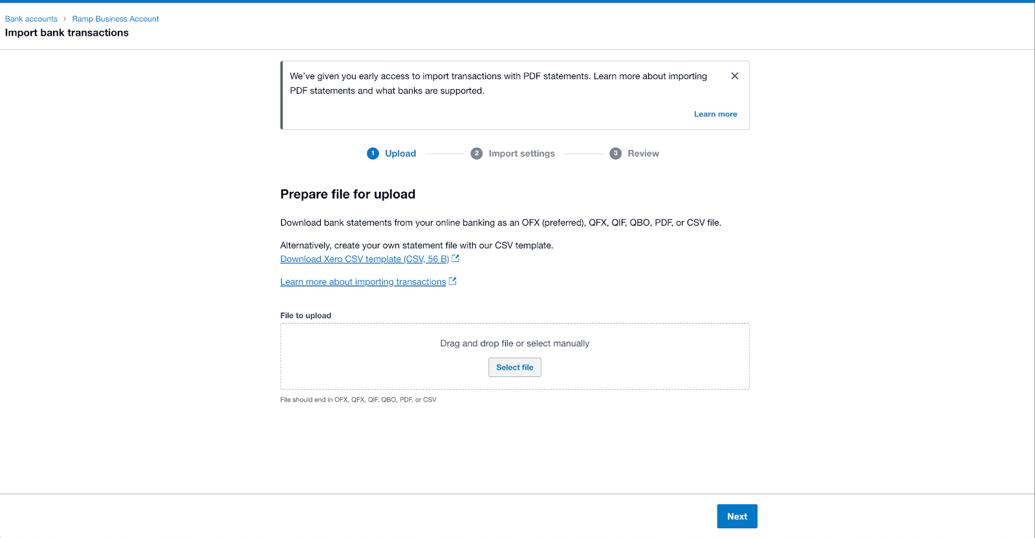This screenshot has width=1035, height=538.
Task: Click the Prepare file for upload heading
Action: tap(348, 194)
